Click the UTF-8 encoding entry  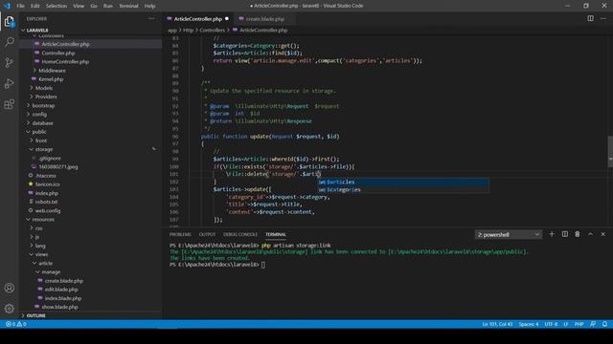click(551, 324)
